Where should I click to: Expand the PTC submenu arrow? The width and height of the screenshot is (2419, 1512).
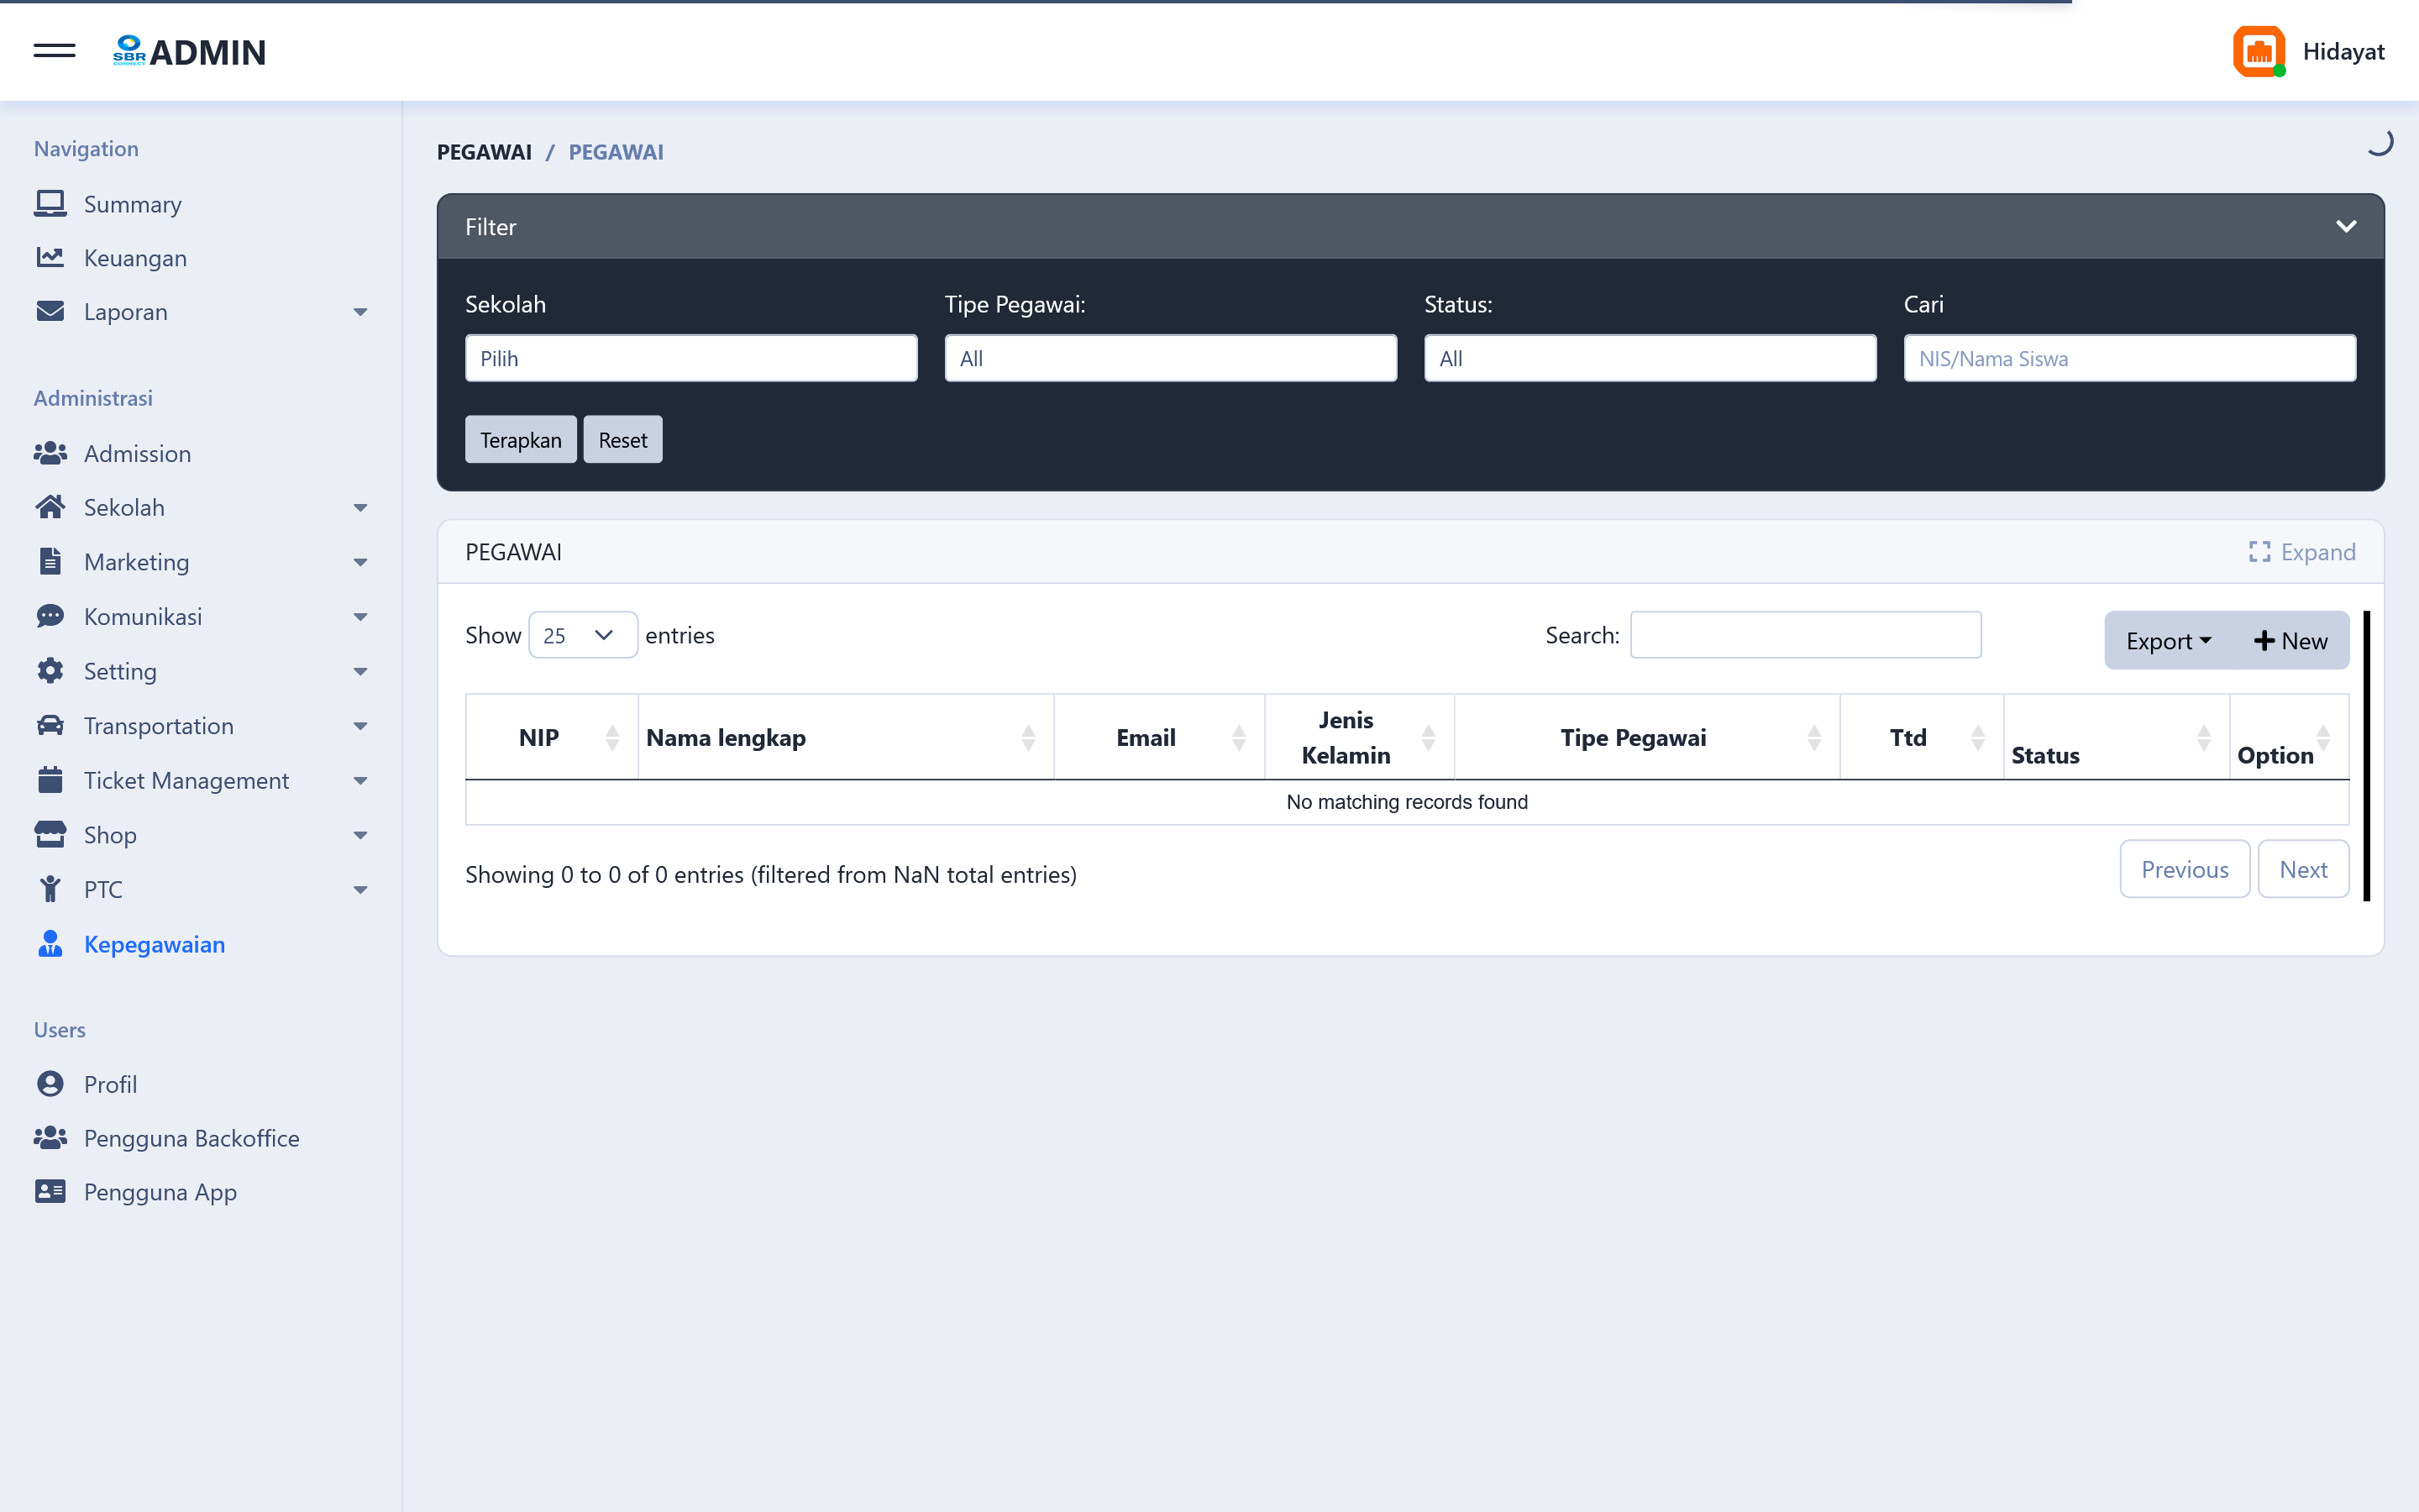(x=361, y=890)
